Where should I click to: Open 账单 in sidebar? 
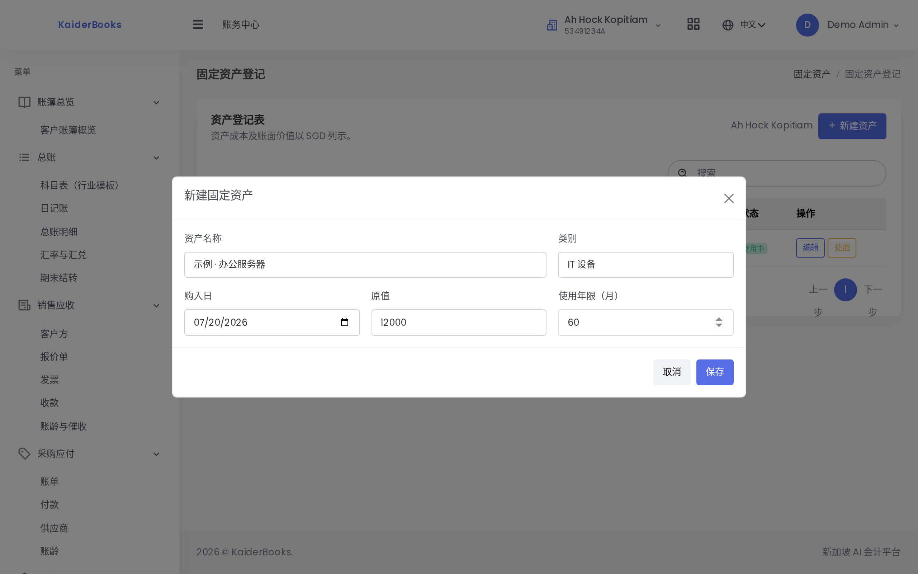coord(50,482)
